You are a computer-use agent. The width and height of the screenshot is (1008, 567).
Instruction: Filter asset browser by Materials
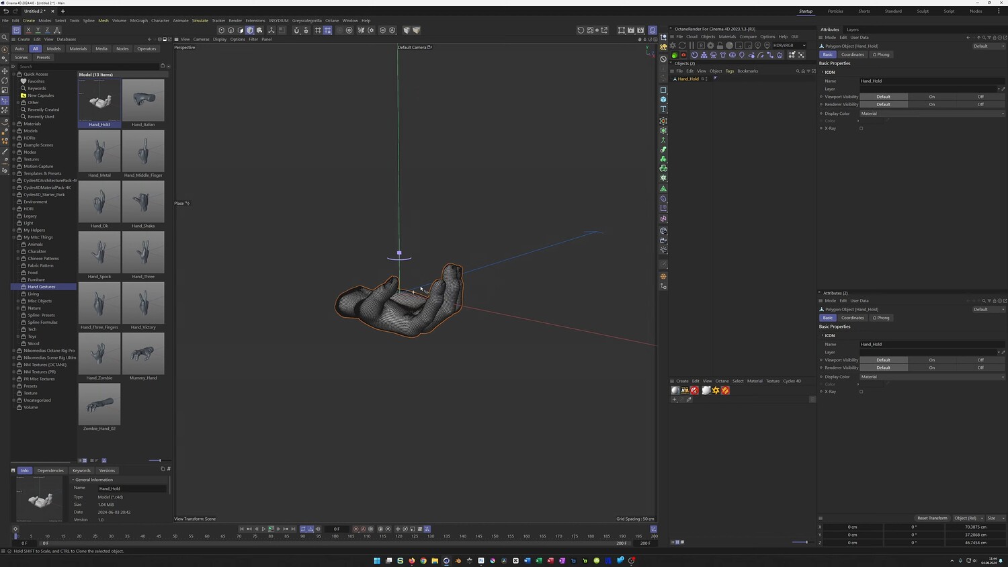tap(78, 48)
